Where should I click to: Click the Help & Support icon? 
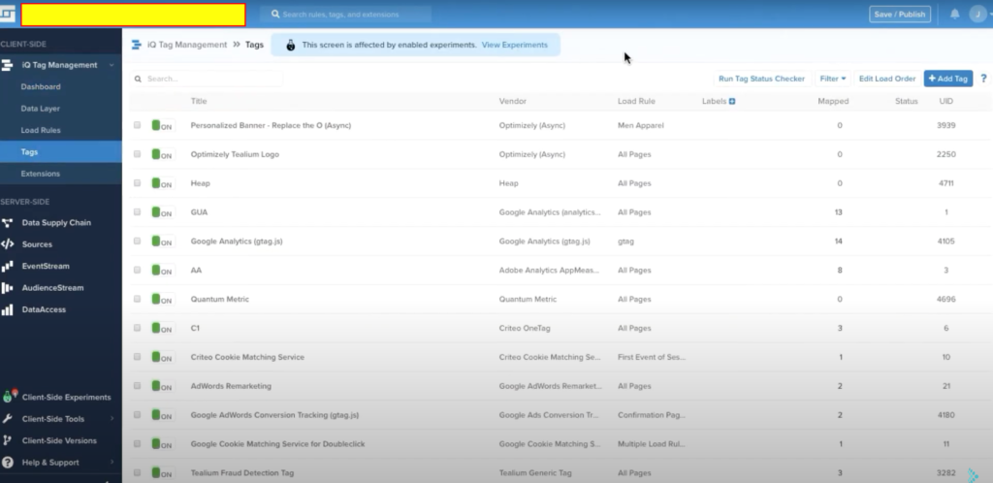(x=7, y=462)
